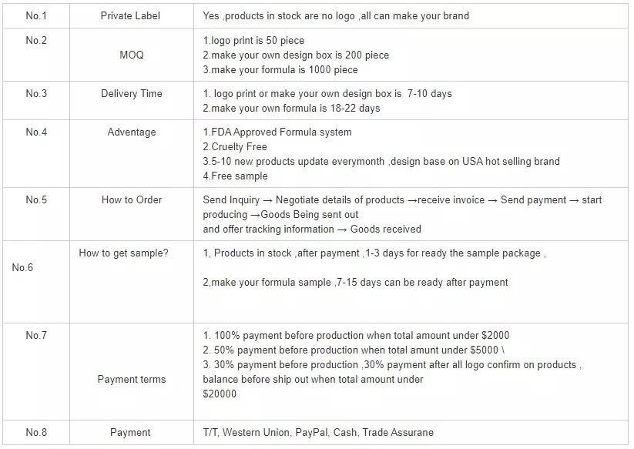Click the "No.6" row number

[x=23, y=268]
